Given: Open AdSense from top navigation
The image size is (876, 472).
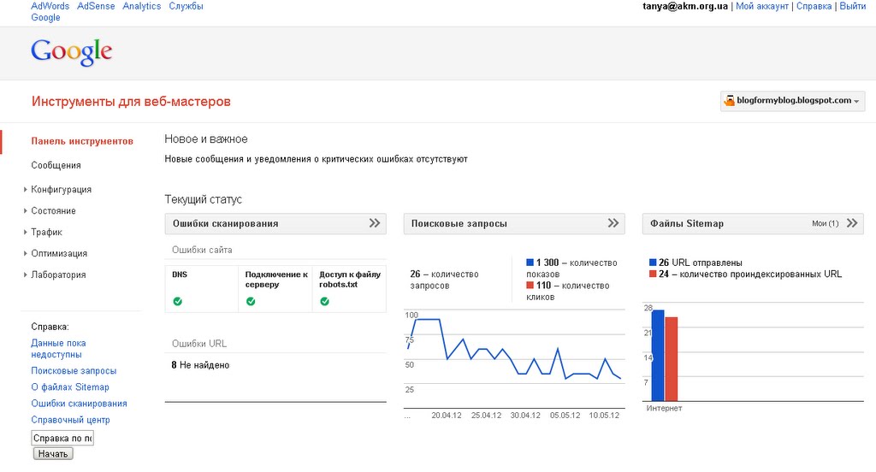Looking at the screenshot, I should 96,6.
